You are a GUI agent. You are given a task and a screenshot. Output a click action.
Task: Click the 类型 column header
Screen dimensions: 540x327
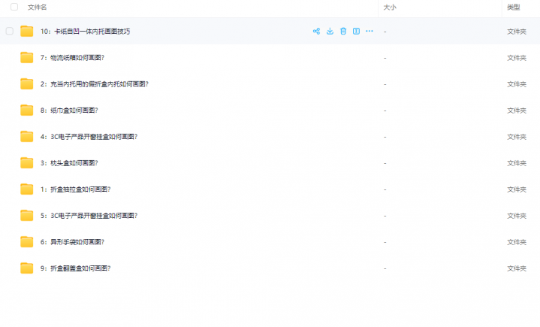coord(513,7)
